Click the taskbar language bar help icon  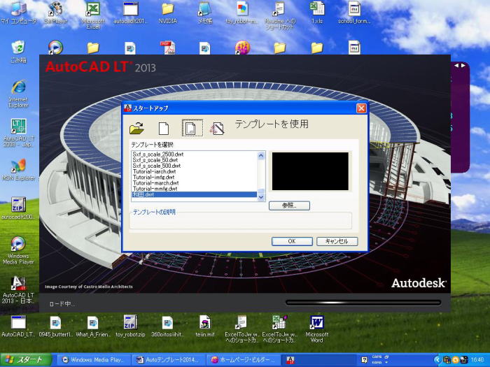pos(364,360)
